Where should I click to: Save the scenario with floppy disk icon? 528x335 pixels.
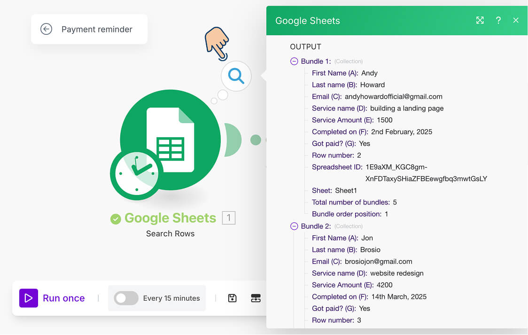[233, 298]
